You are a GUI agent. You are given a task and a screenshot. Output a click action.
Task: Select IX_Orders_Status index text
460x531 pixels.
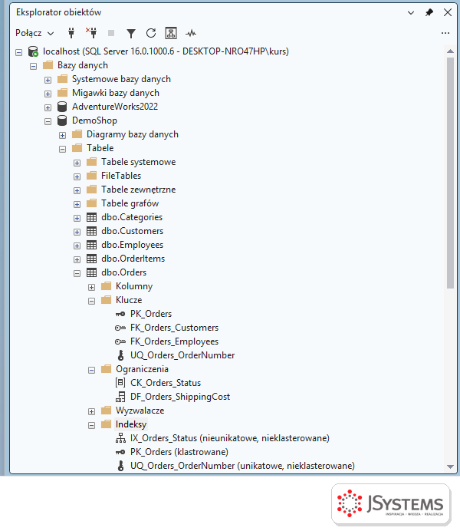click(x=230, y=438)
